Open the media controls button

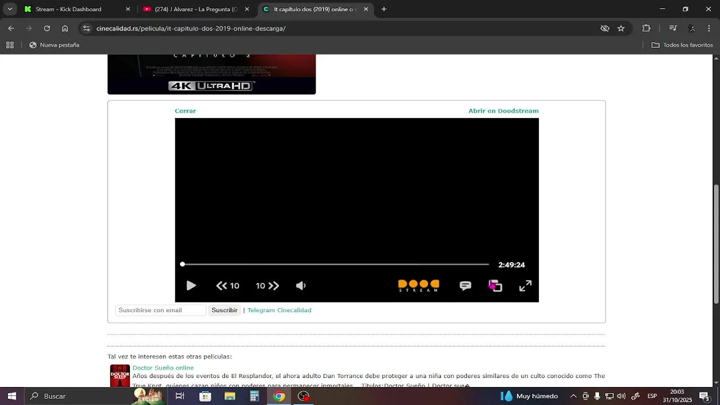tap(673, 28)
